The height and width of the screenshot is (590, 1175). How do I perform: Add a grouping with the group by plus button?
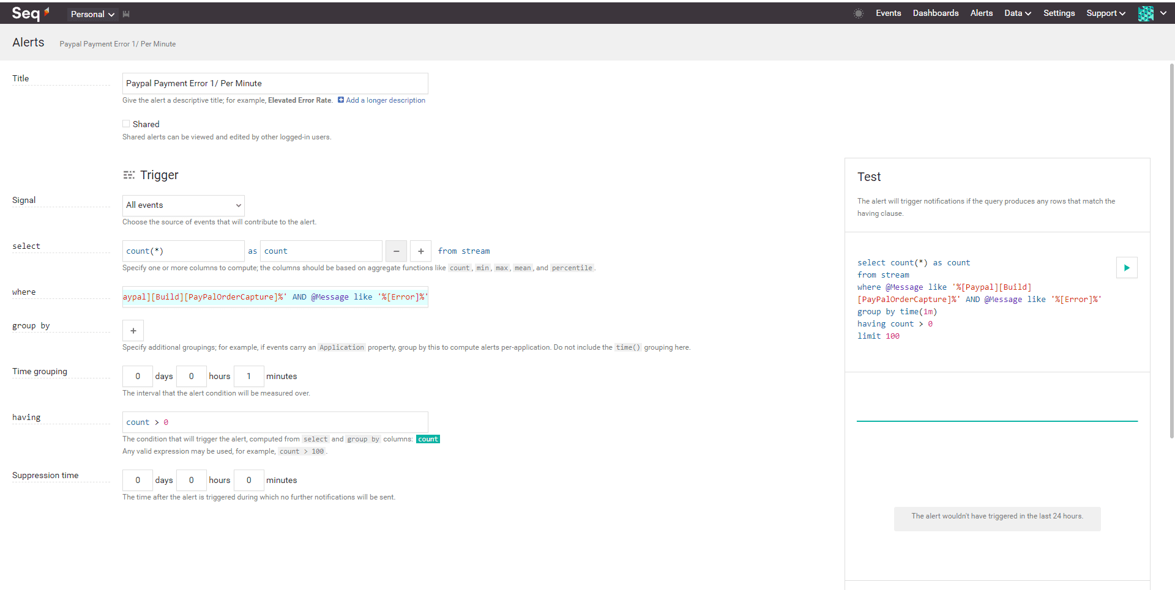[x=133, y=330]
